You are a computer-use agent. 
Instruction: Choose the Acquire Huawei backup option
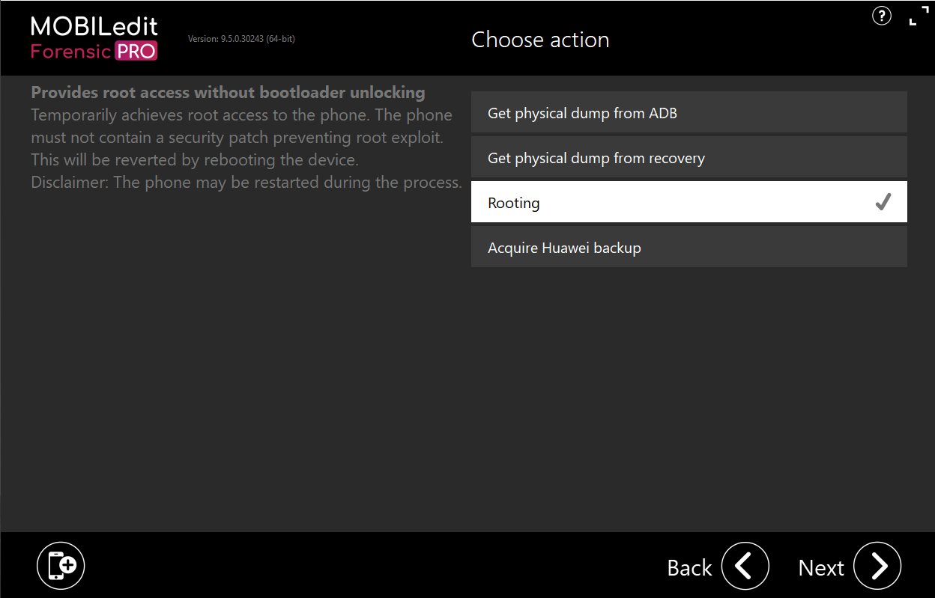(689, 247)
